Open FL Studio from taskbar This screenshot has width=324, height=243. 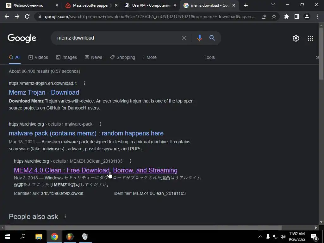click(70, 237)
